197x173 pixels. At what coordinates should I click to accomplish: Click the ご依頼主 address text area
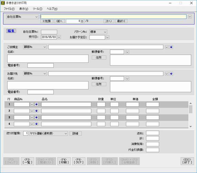tap(151, 60)
